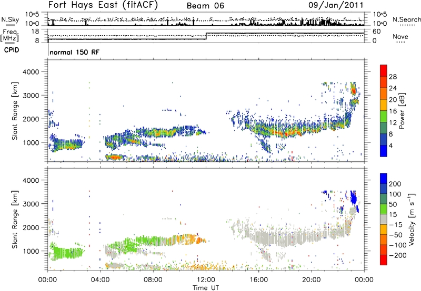The image size is (421, 291).
Task: Click the 'Velocity [m s-1]' colorbar title
Action: 411,219
